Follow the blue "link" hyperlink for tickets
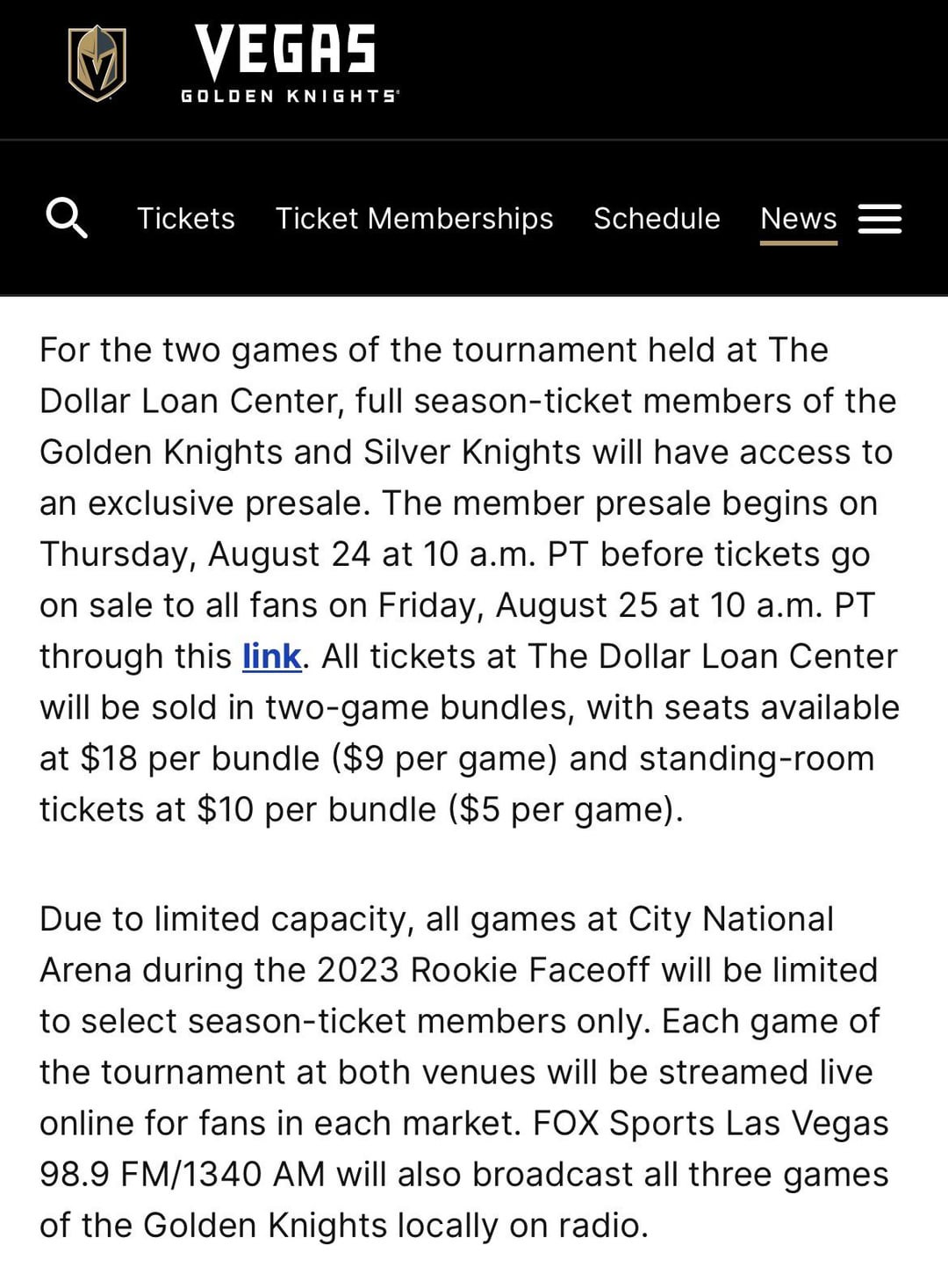The image size is (948, 1267). tap(271, 656)
